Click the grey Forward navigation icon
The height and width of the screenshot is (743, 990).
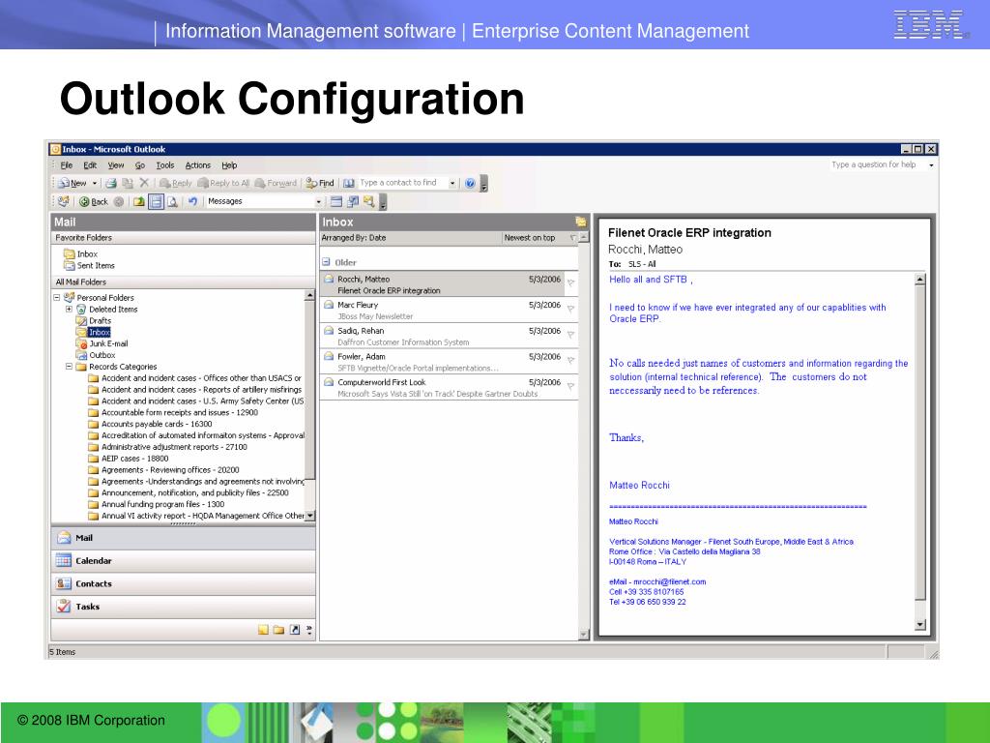tap(119, 201)
